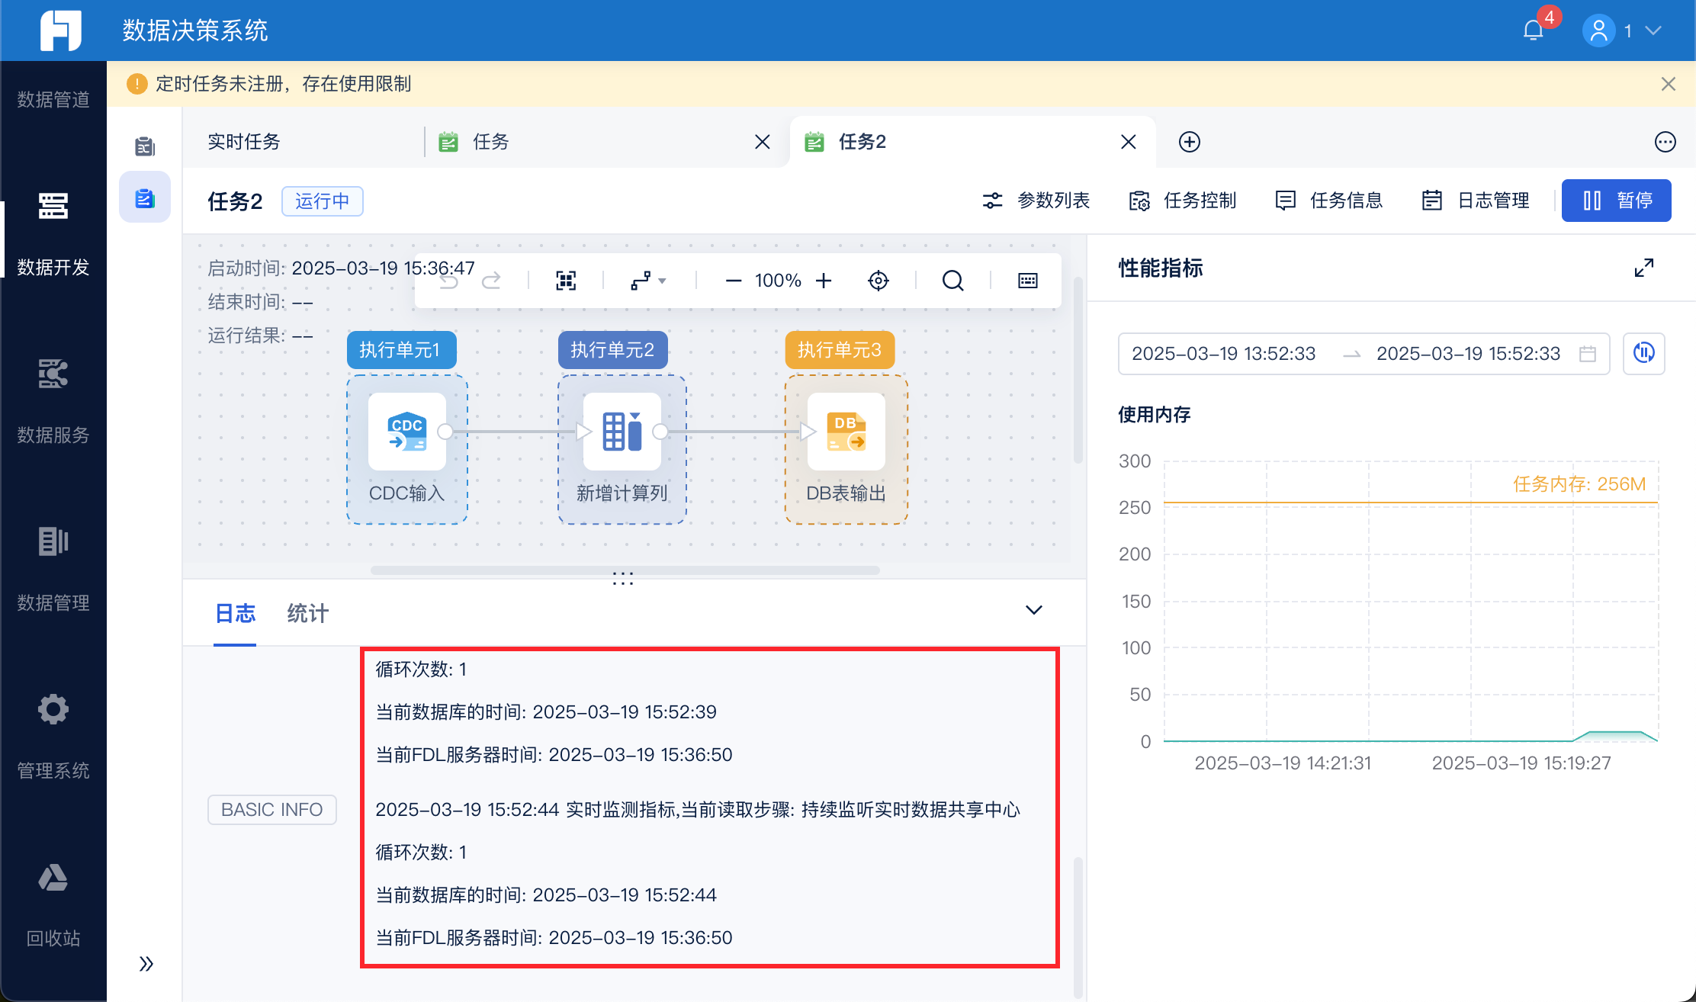Screen dimensions: 1696x1002
Task: Click the canvas search magnifier icon
Action: click(x=952, y=281)
